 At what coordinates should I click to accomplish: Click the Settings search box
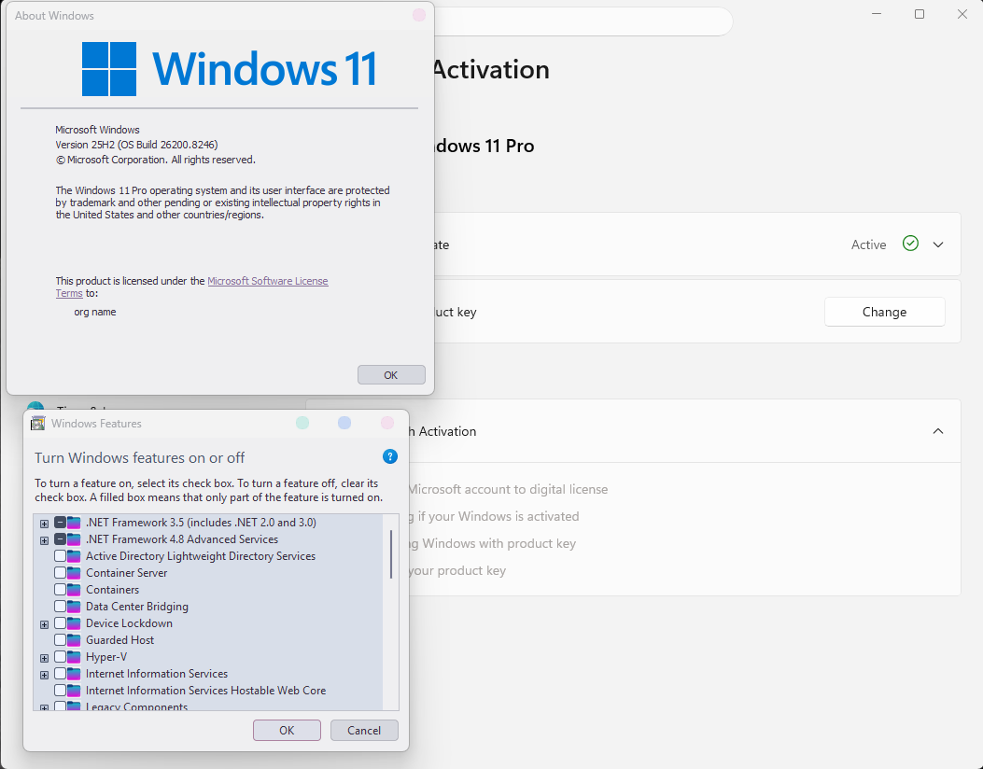(x=583, y=21)
